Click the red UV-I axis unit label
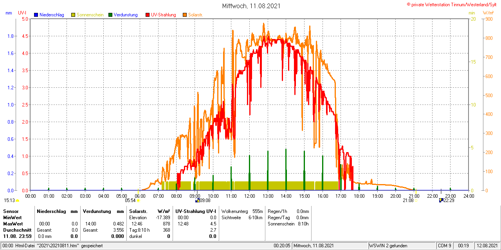 [22, 13]
